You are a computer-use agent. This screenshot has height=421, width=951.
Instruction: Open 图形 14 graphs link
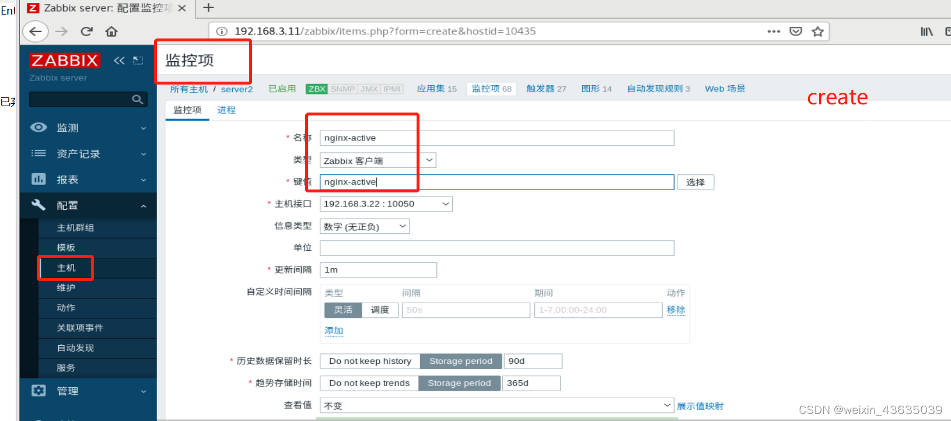click(x=597, y=89)
